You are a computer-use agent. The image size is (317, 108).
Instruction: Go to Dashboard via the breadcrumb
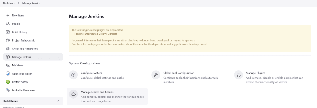tap(9, 3)
